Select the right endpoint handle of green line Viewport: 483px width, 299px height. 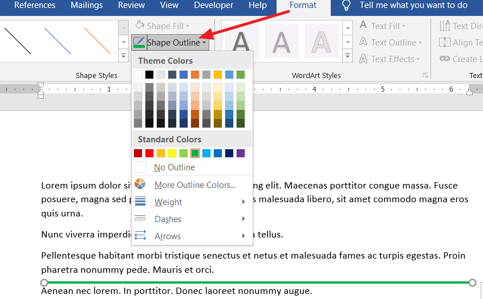[472, 282]
